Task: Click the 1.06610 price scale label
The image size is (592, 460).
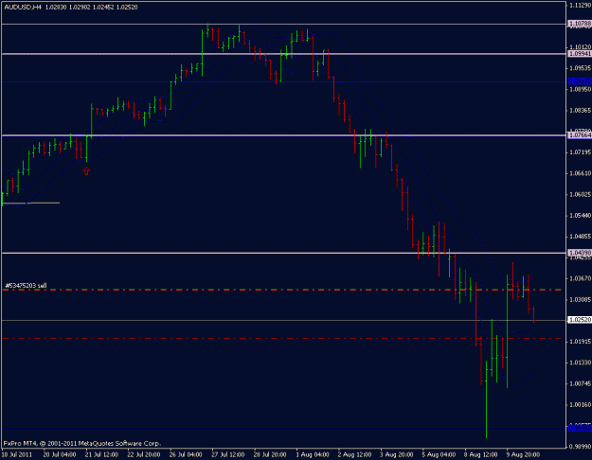Action: click(581, 173)
